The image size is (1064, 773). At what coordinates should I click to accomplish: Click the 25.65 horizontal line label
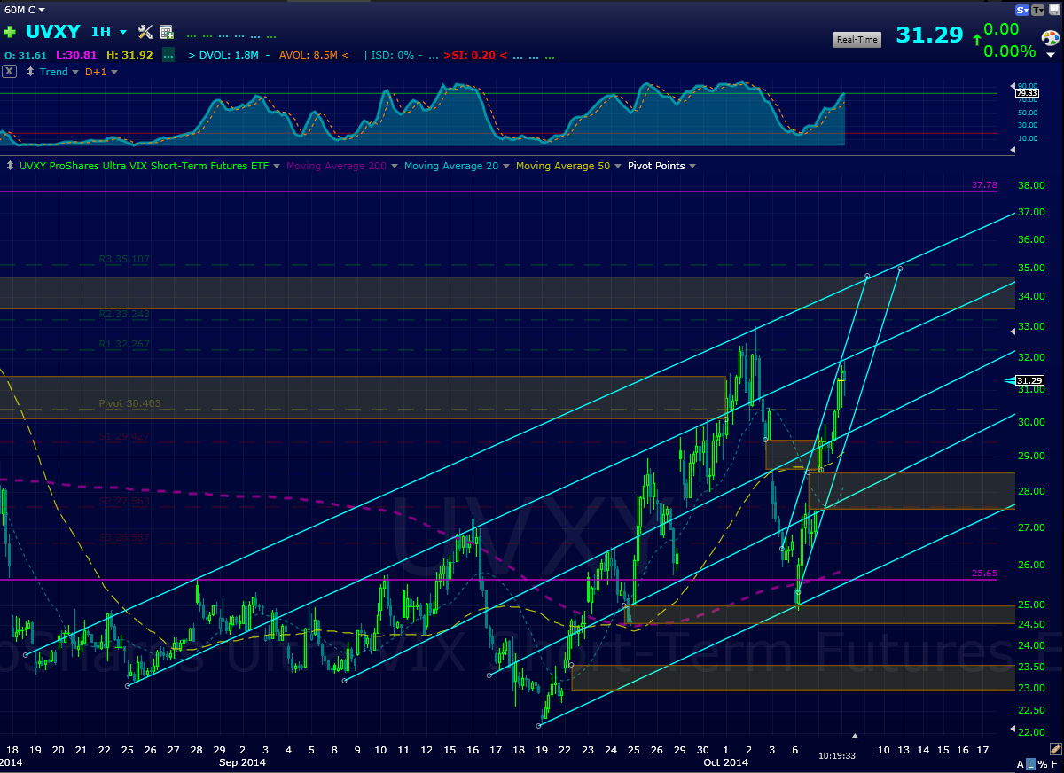click(985, 574)
